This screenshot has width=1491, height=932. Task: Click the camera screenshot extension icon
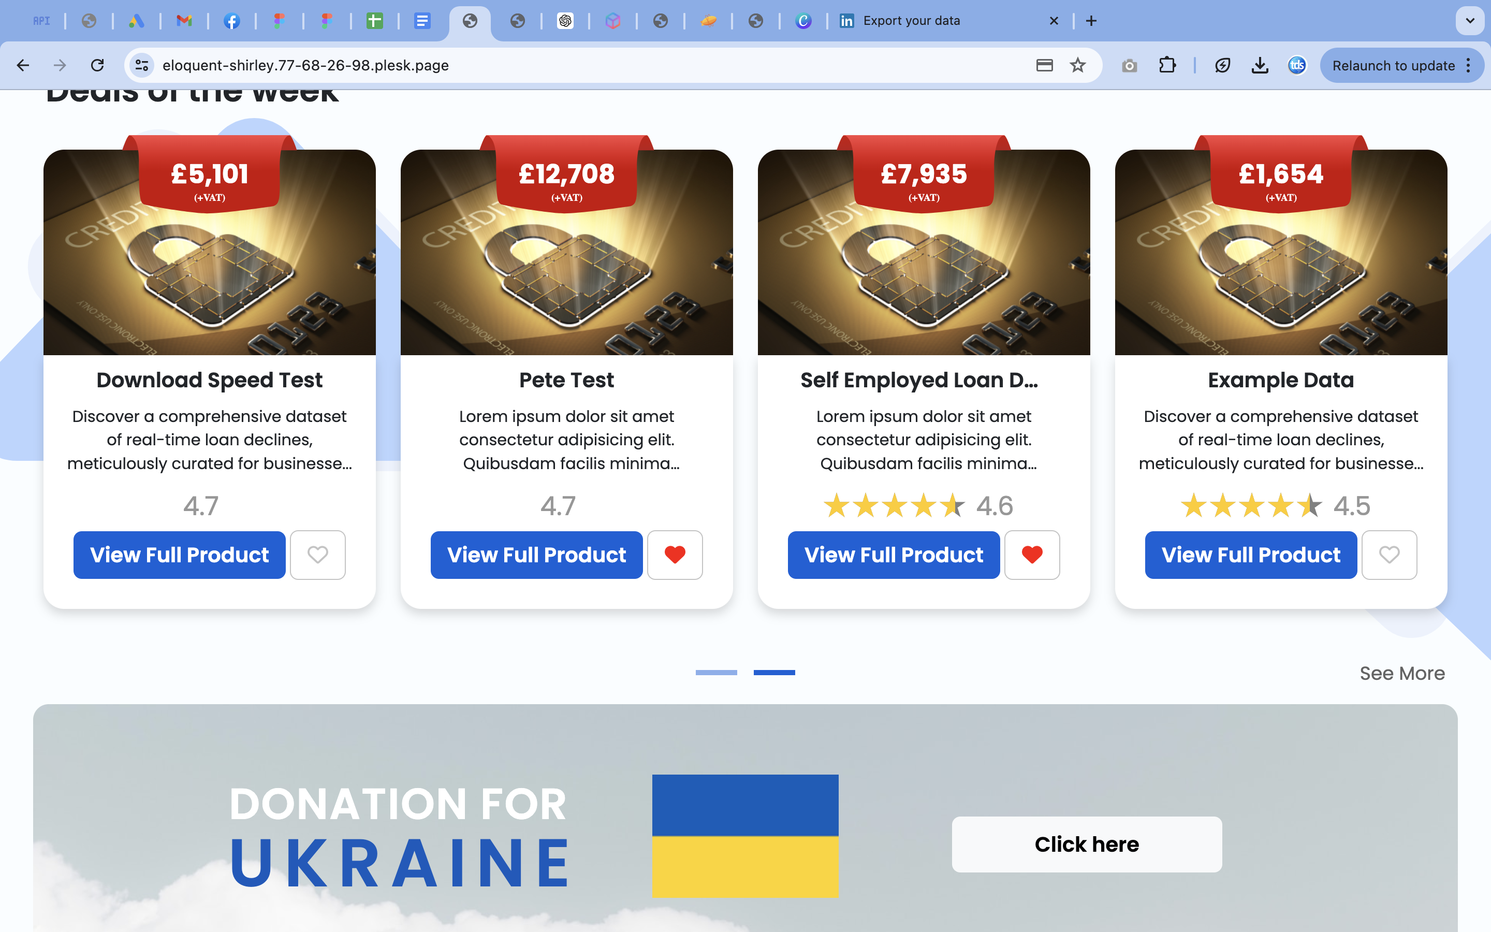[1129, 65]
